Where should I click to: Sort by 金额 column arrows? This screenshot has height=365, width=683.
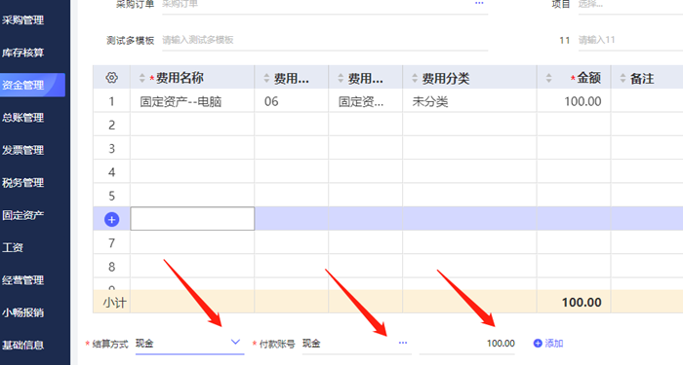point(548,78)
